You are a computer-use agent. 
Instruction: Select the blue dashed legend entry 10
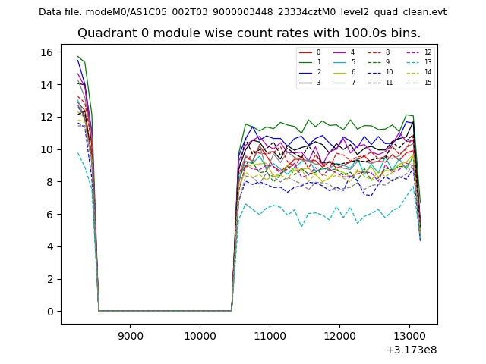[379, 72]
